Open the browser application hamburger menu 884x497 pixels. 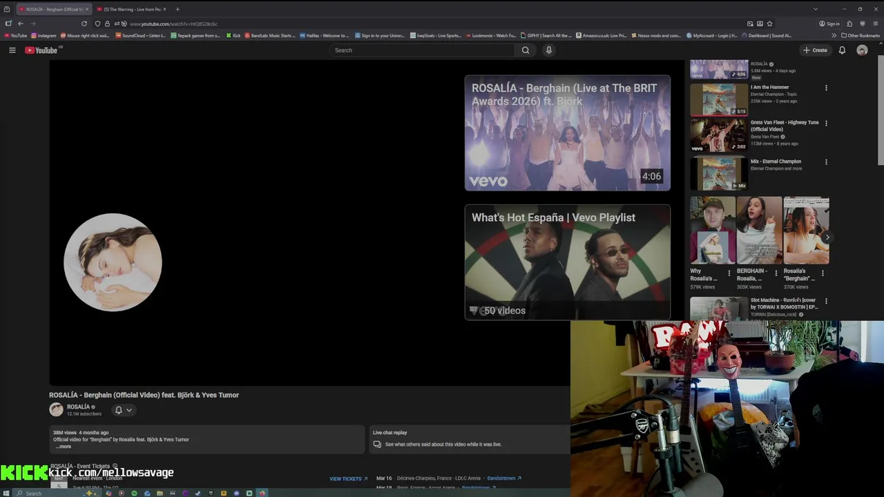coord(874,23)
